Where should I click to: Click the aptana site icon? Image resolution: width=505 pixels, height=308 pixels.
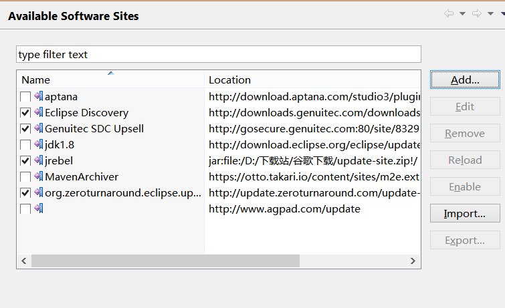pos(39,96)
